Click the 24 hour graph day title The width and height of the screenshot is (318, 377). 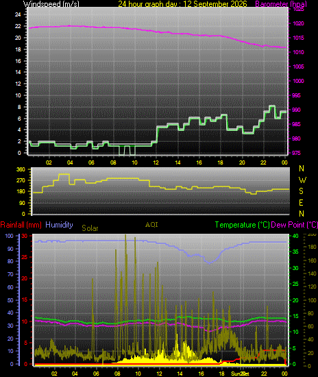(182, 4)
